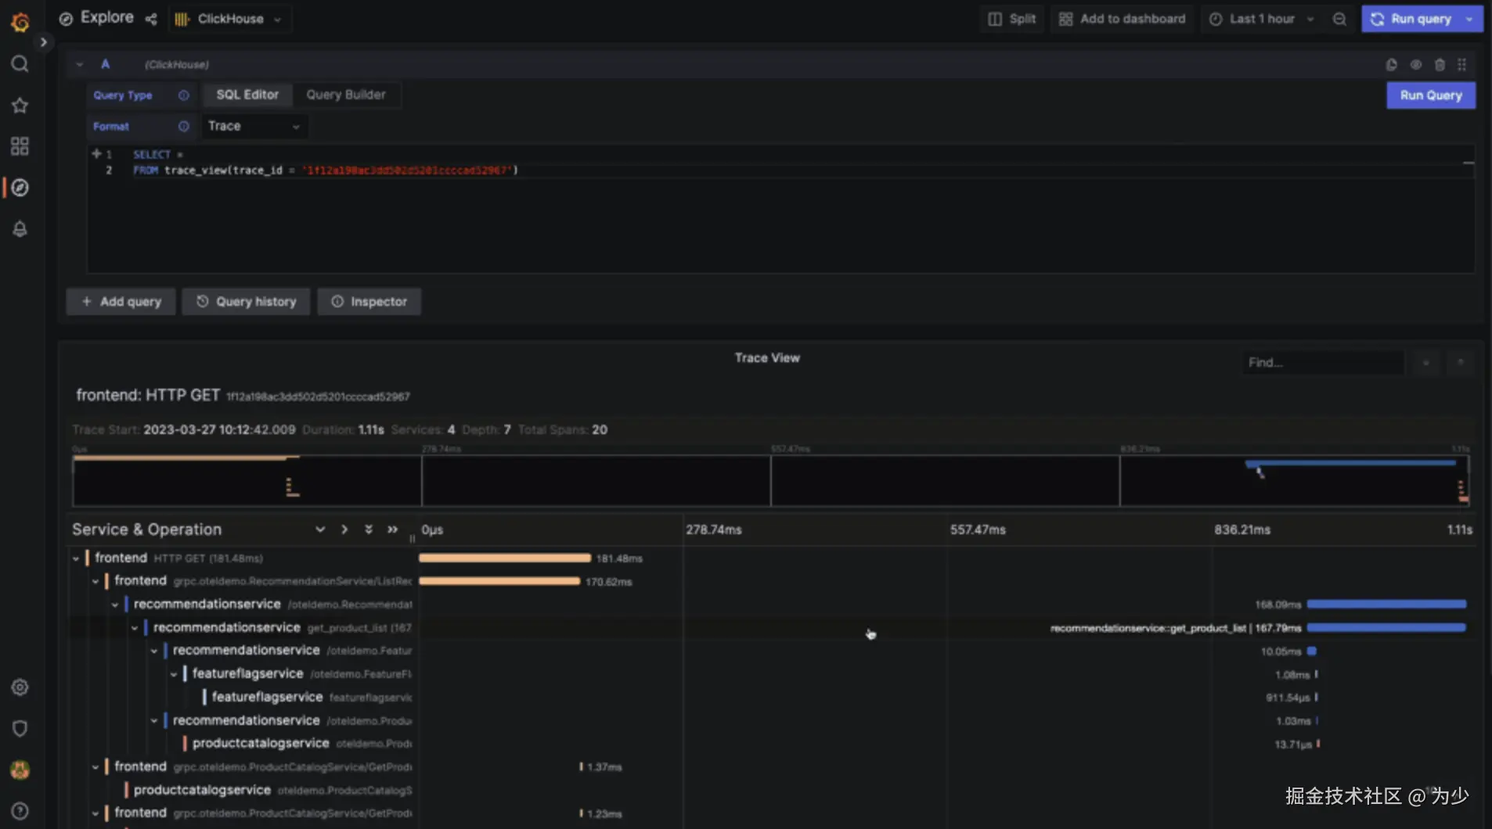Click the share icon beside Explore
The height and width of the screenshot is (829, 1492).
click(151, 19)
